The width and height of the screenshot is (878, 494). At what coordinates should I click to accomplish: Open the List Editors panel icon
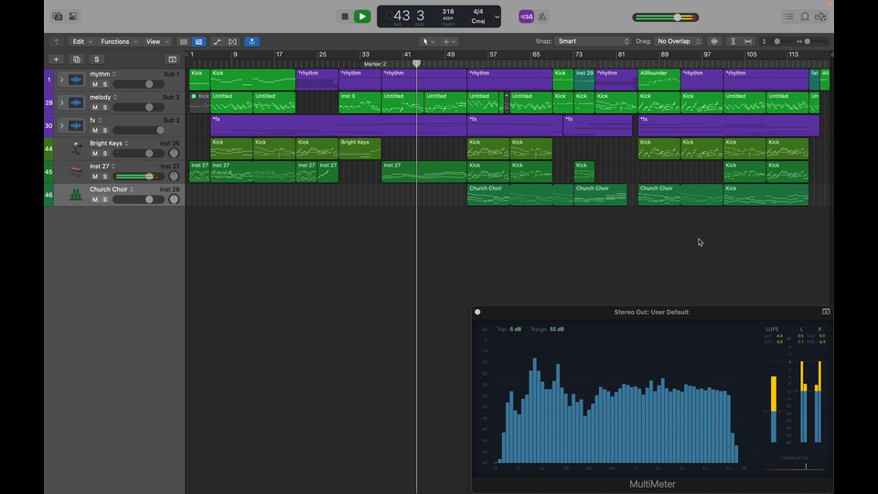(x=788, y=16)
